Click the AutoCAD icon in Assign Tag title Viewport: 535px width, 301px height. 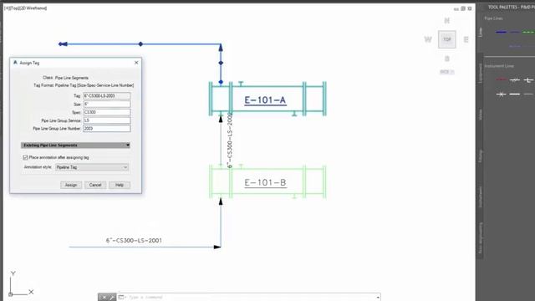click(15, 63)
